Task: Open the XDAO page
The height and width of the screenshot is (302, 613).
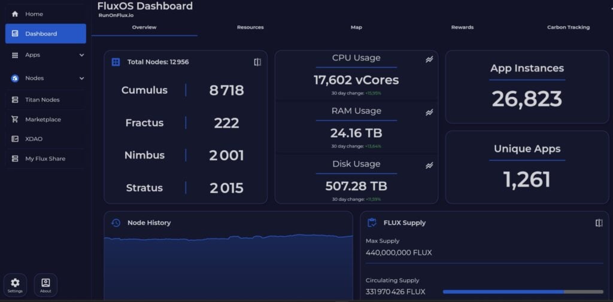Action: click(x=45, y=139)
